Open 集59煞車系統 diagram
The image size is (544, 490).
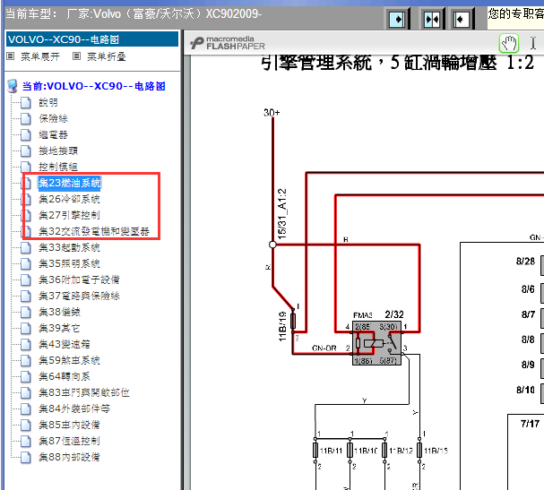coord(69,360)
